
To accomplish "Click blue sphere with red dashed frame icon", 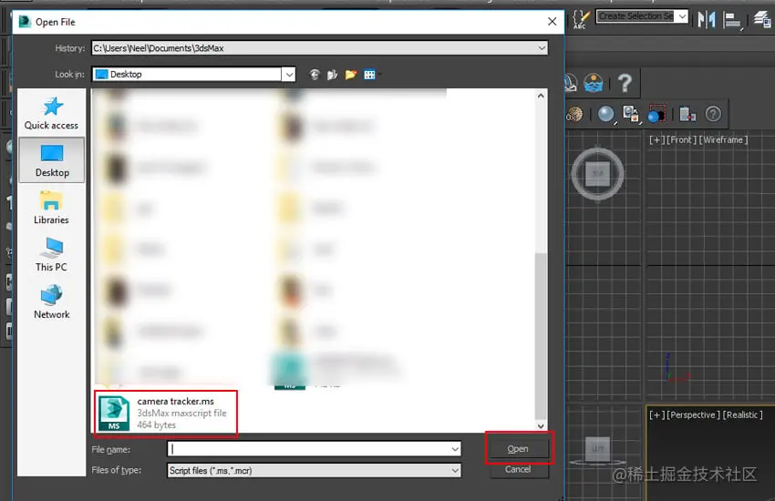I will [x=656, y=114].
